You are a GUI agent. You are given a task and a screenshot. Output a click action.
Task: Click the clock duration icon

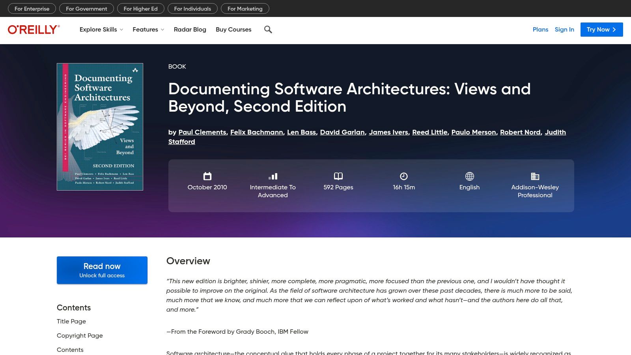click(403, 176)
